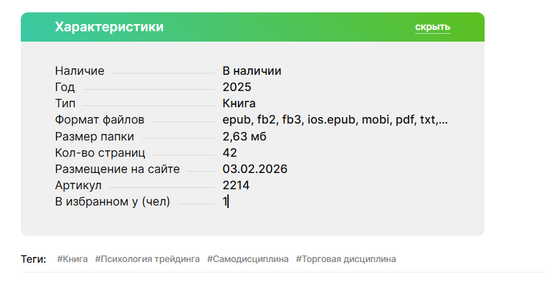Click the truncated file formats list
Screen dimensions: 547x292
click(335, 120)
